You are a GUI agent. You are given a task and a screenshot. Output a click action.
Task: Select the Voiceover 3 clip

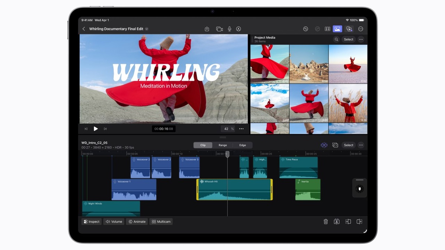pyautogui.click(x=189, y=167)
